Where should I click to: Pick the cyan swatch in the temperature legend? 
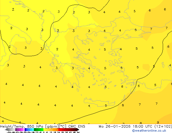(x=33, y=129)
